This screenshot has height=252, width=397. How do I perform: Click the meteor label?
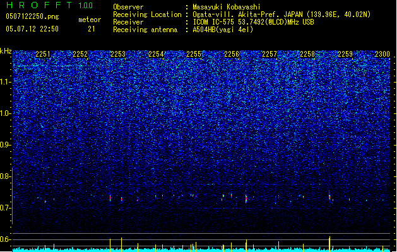(x=90, y=20)
